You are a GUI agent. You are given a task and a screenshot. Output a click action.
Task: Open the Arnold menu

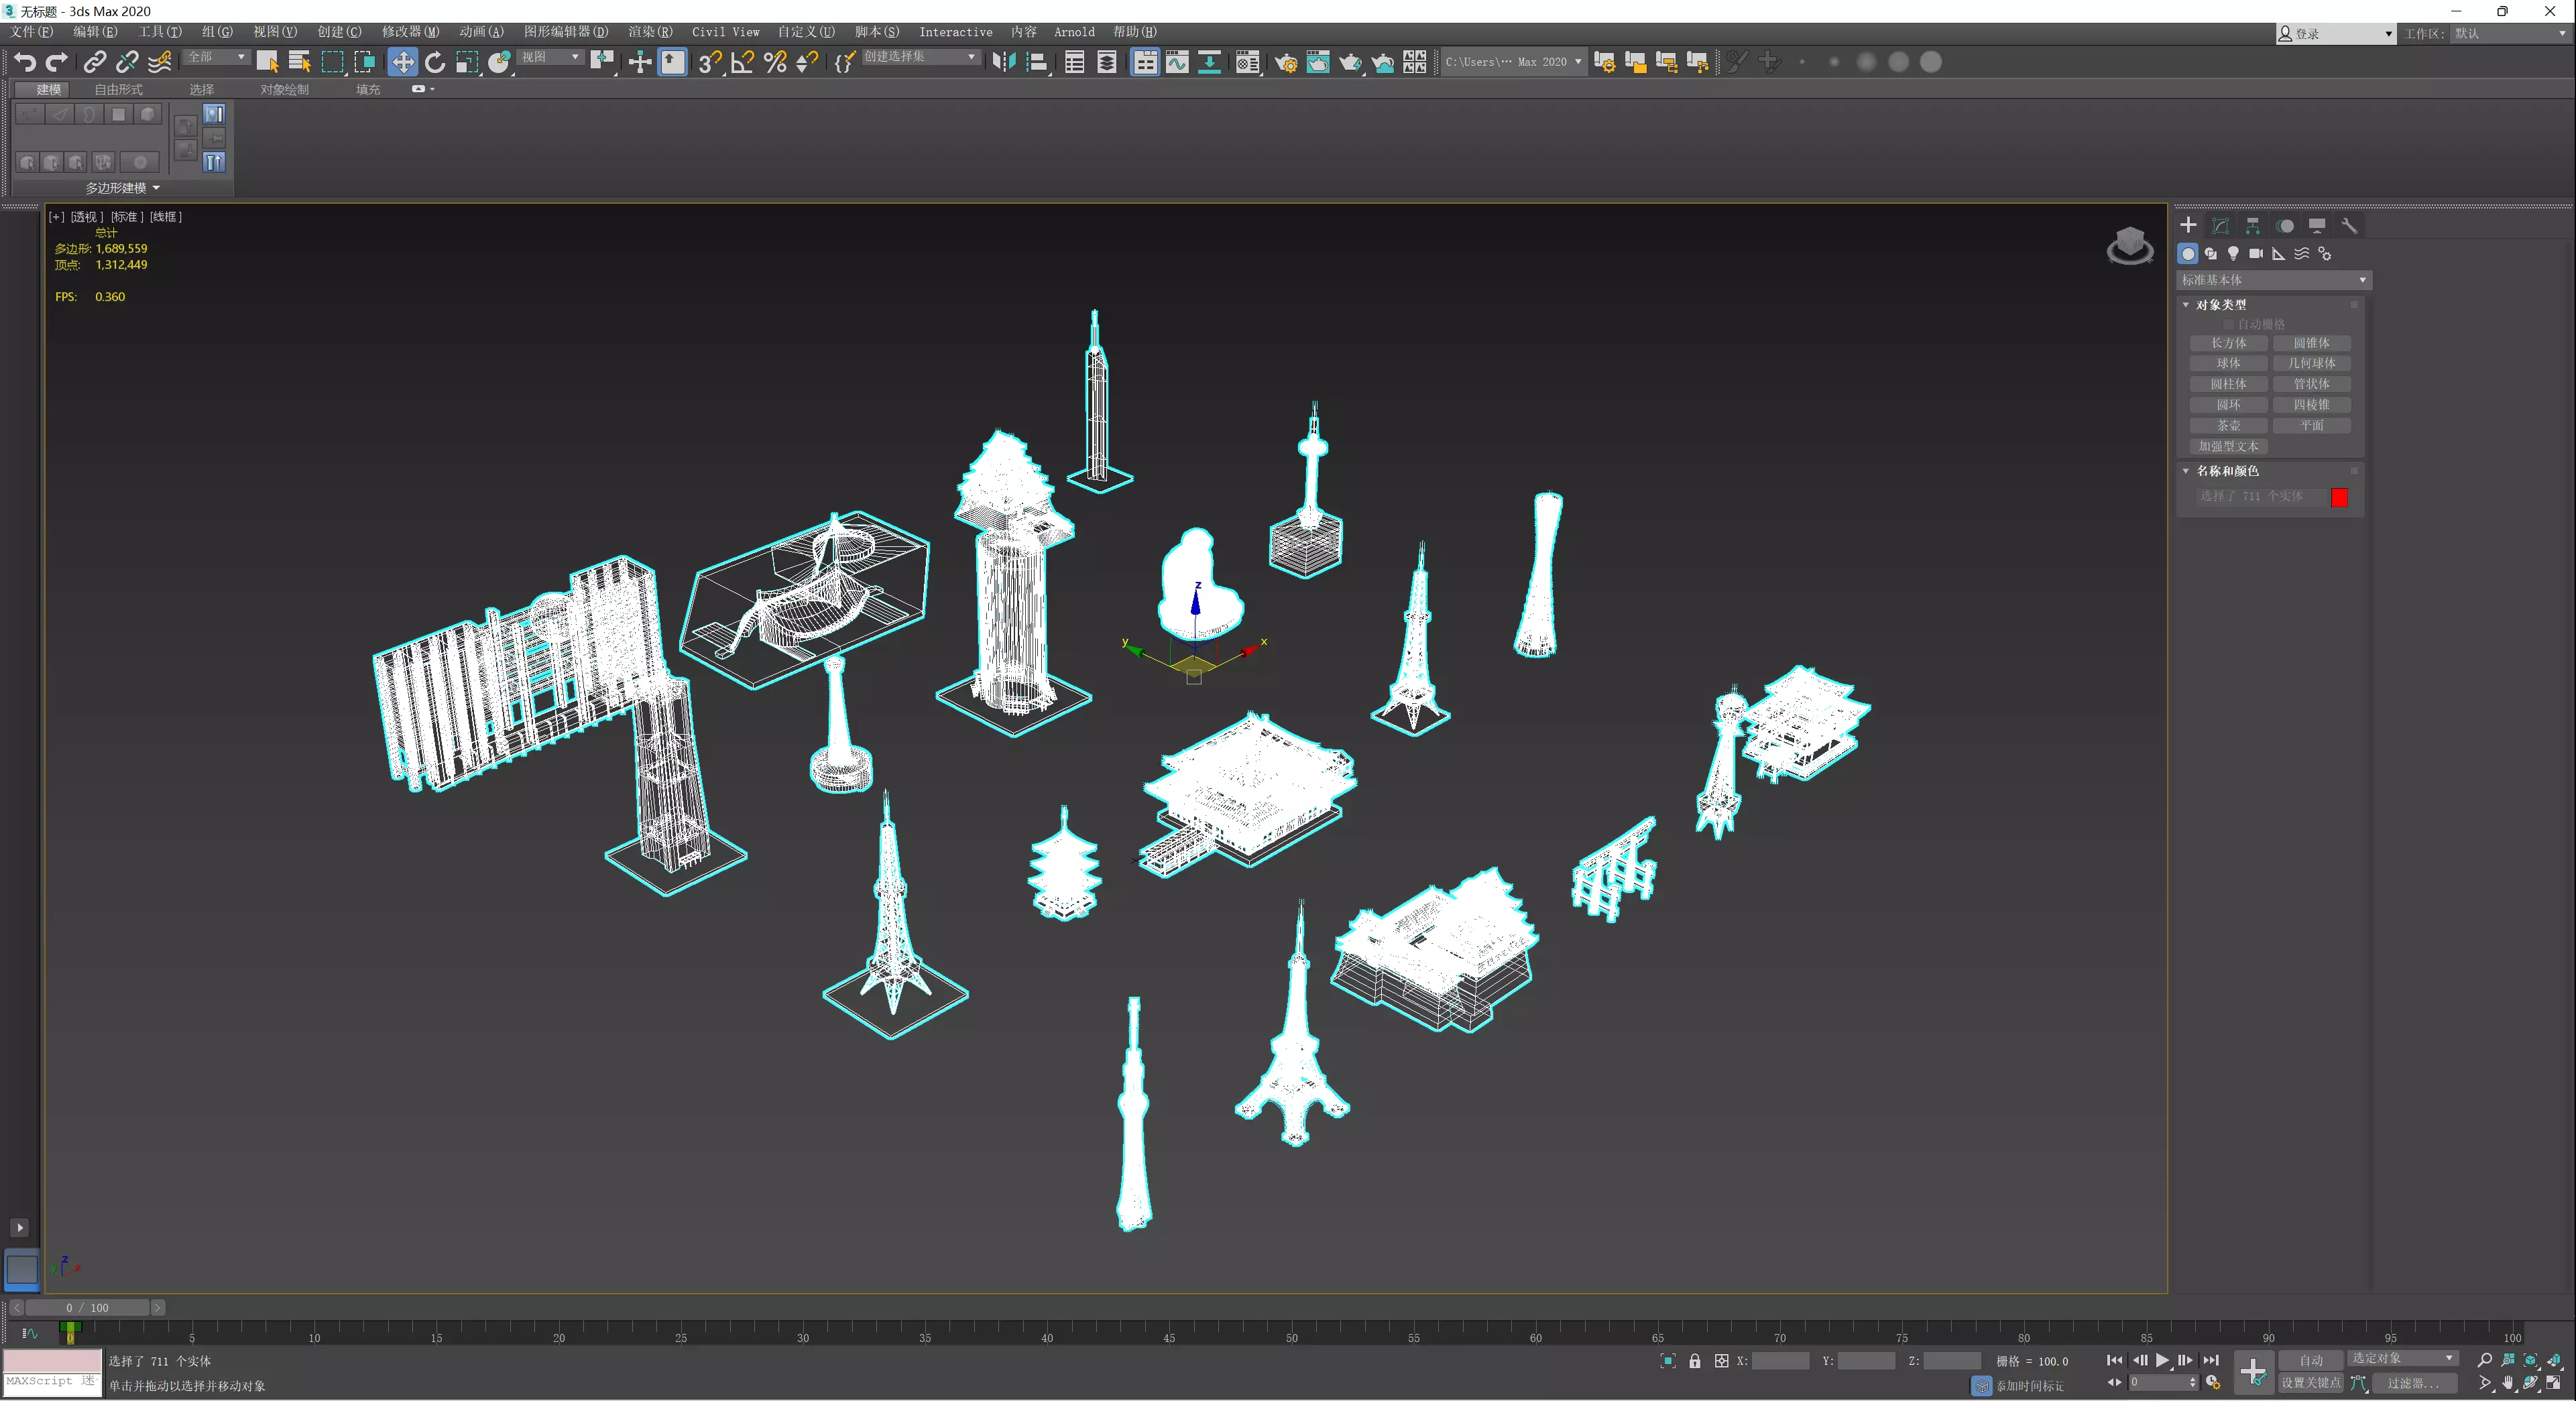[x=1074, y=32]
